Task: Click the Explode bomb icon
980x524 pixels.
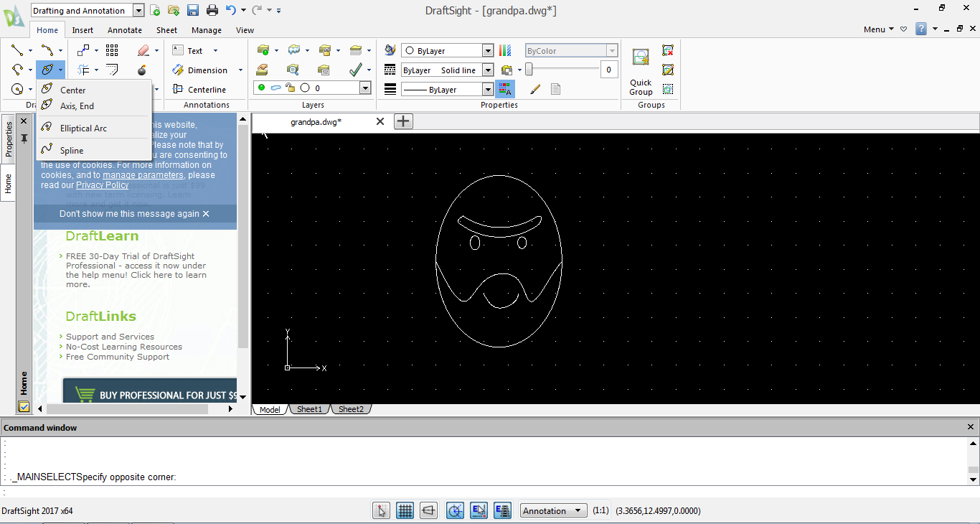Action: coord(142,70)
